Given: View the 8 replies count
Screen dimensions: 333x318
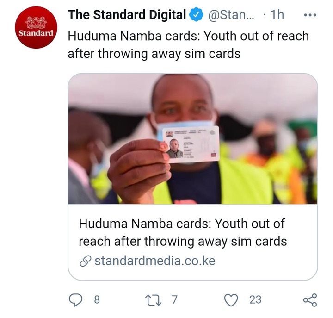Looking at the screenshot, I should click(97, 300).
